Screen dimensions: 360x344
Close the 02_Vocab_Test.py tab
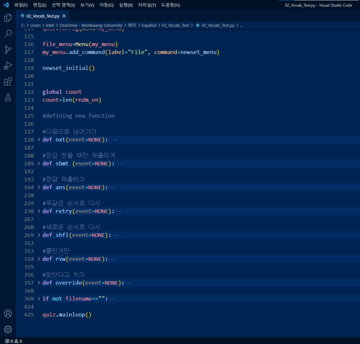(64, 16)
